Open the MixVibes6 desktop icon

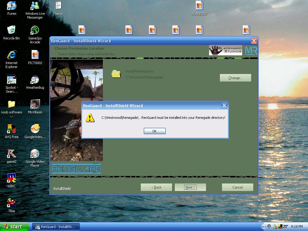tap(35, 104)
